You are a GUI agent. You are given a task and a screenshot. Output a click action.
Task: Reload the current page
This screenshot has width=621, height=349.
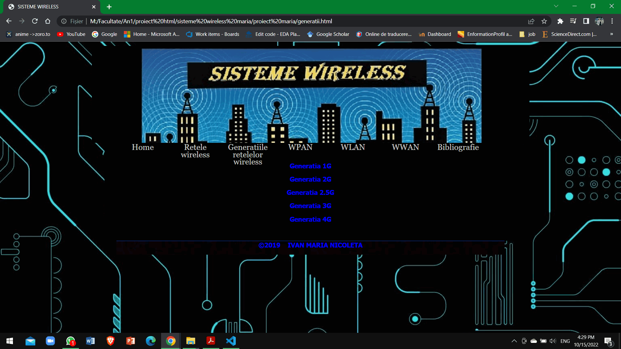tap(35, 21)
